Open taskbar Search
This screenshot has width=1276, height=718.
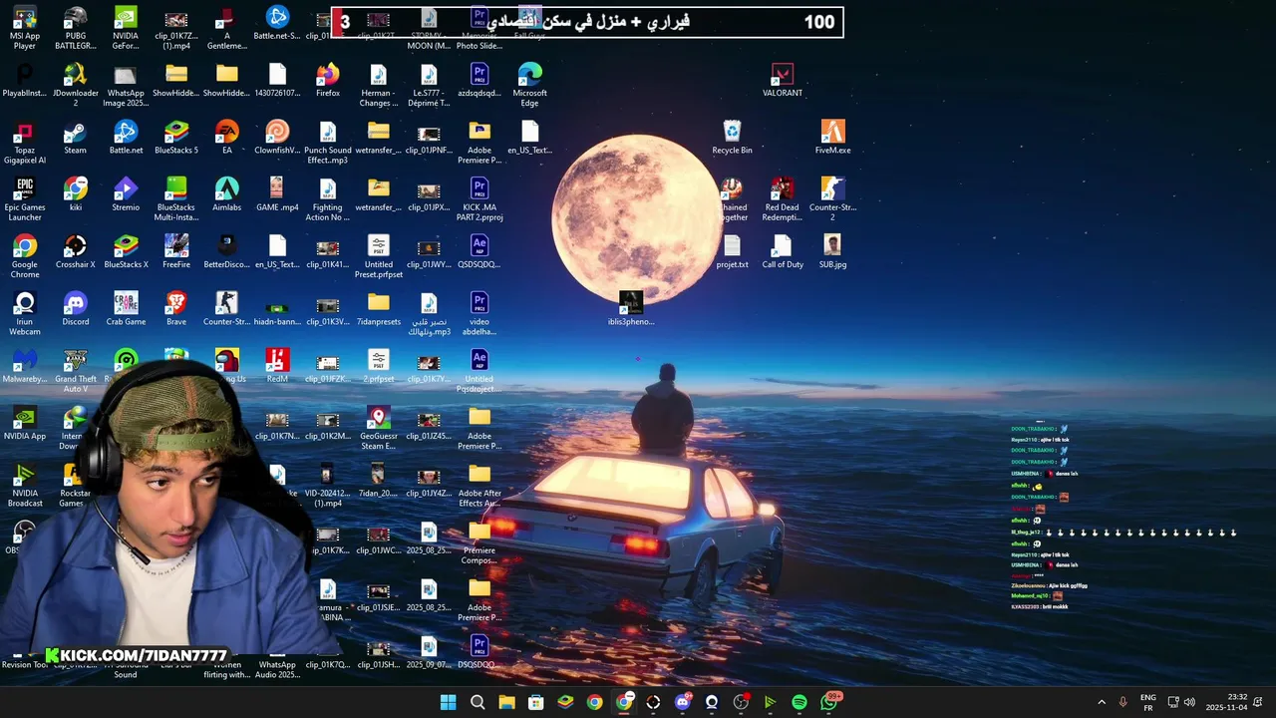(x=478, y=702)
